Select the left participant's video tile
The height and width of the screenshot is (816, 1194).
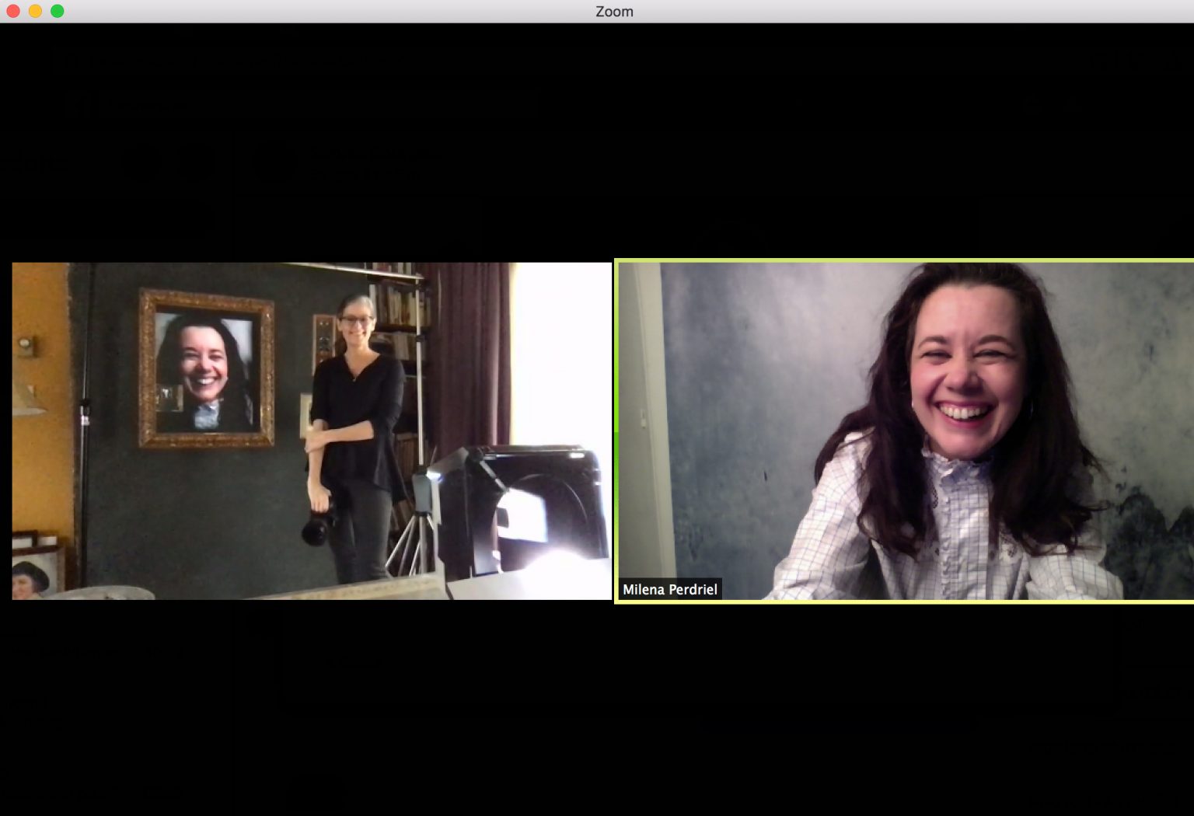[312, 431]
